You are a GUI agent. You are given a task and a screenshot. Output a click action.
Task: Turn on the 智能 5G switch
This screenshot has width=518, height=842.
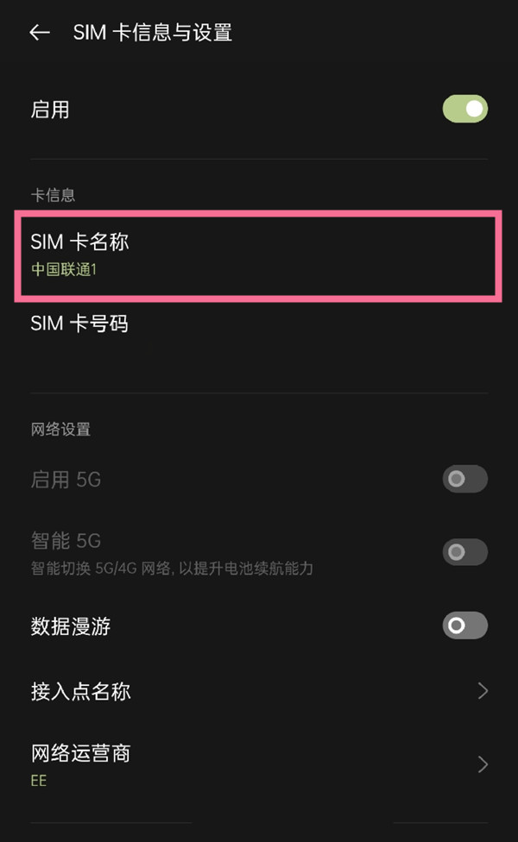click(x=464, y=552)
